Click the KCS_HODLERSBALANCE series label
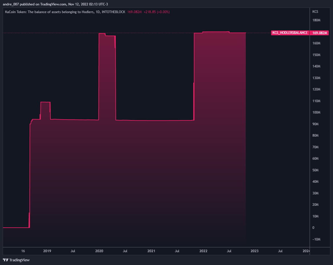 [290, 33]
